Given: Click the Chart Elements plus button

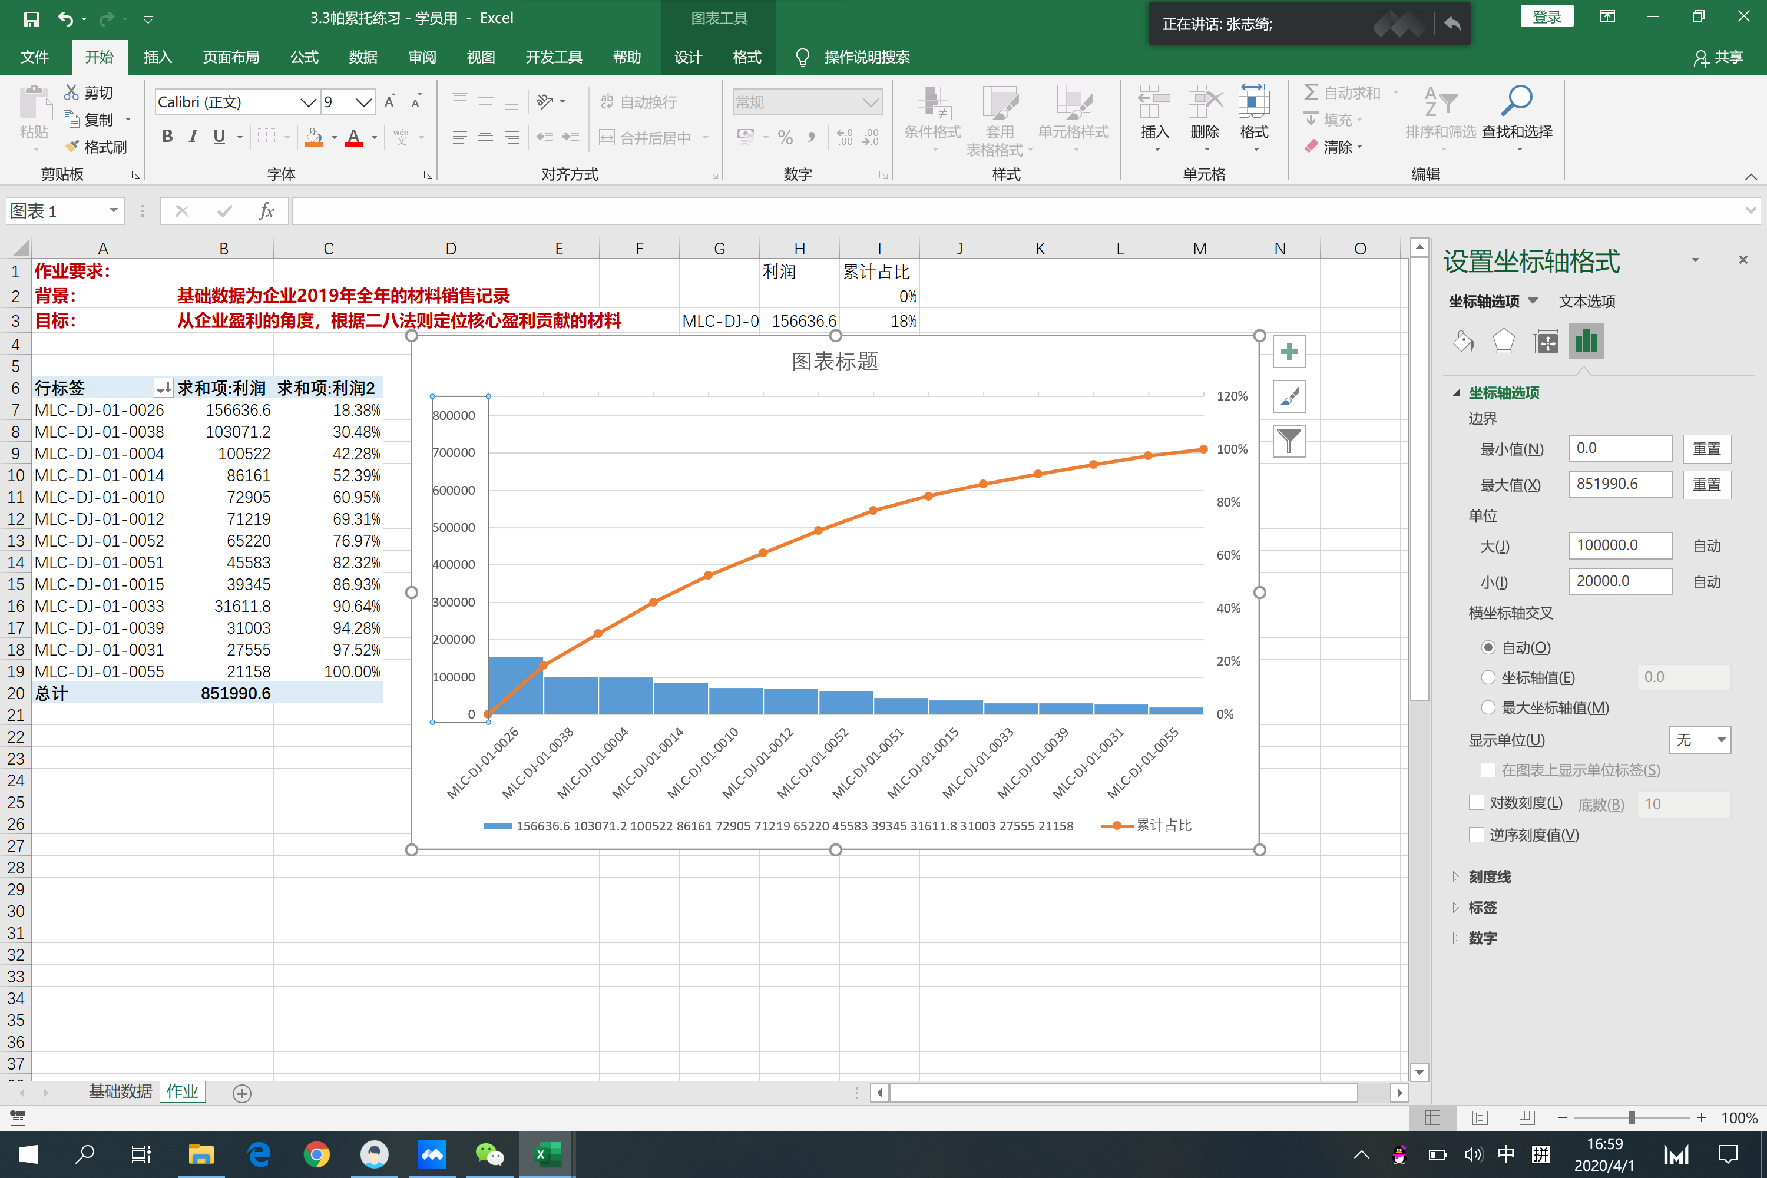Looking at the screenshot, I should pos(1289,352).
